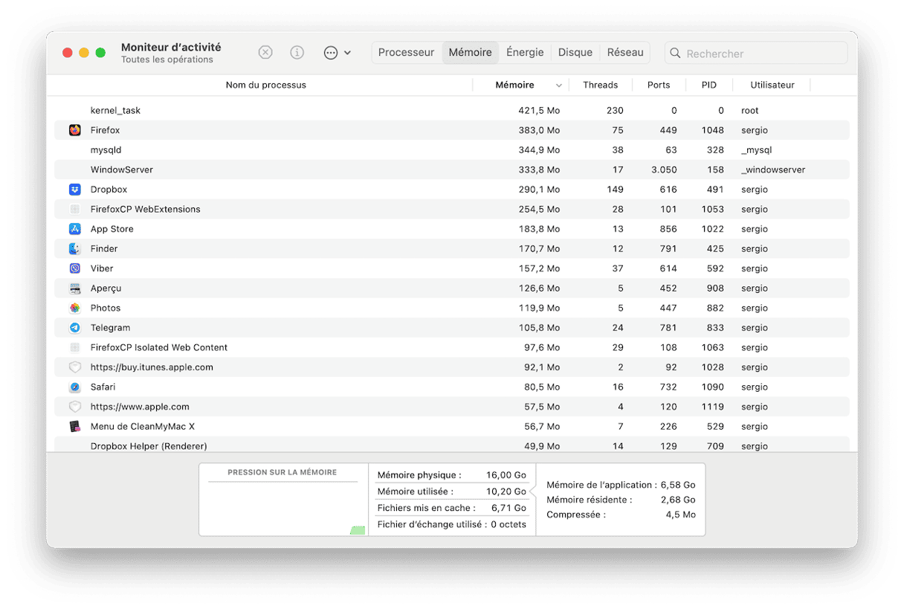
Task: Open the Énergie tab
Action: 525,53
